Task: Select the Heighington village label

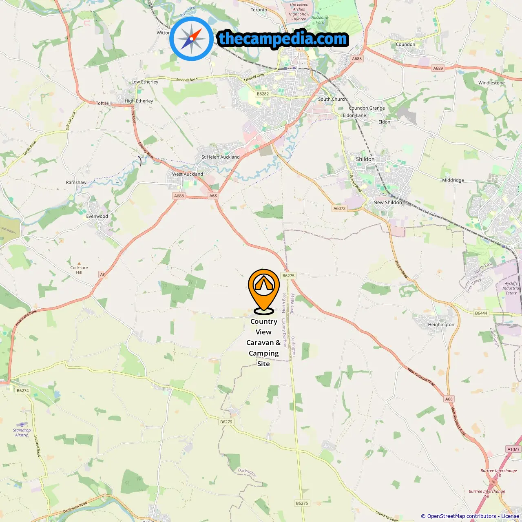Action: tap(441, 325)
